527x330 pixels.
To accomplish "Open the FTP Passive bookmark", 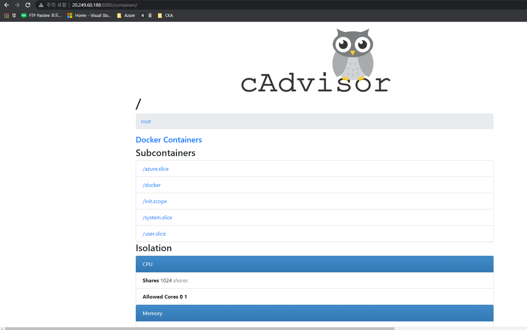I will [x=41, y=16].
